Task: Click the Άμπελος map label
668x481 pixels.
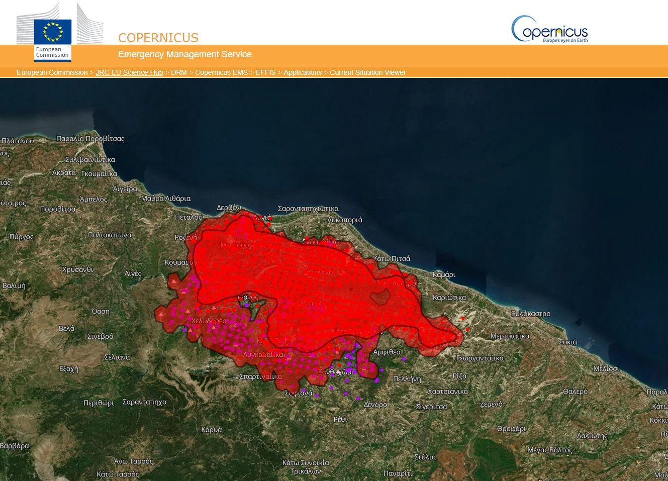Action: click(x=93, y=199)
